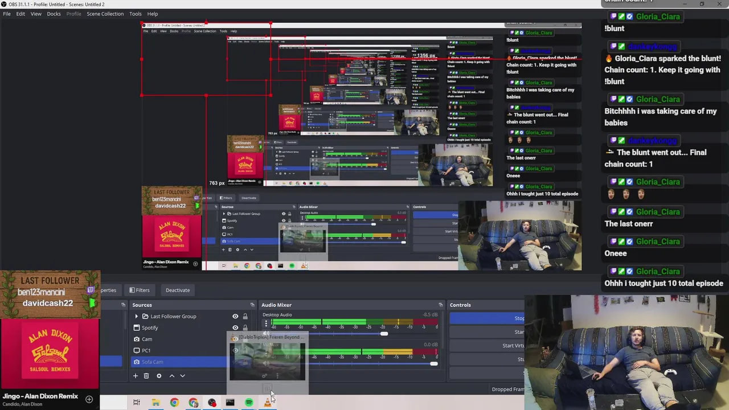Open the File menu
Viewport: 729px width, 410px height.
point(7,14)
